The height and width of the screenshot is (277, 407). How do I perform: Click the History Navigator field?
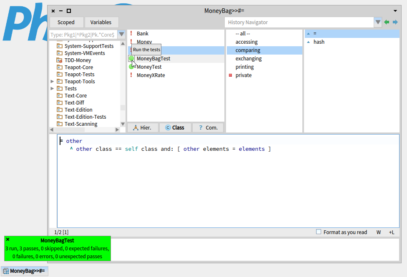[299, 22]
